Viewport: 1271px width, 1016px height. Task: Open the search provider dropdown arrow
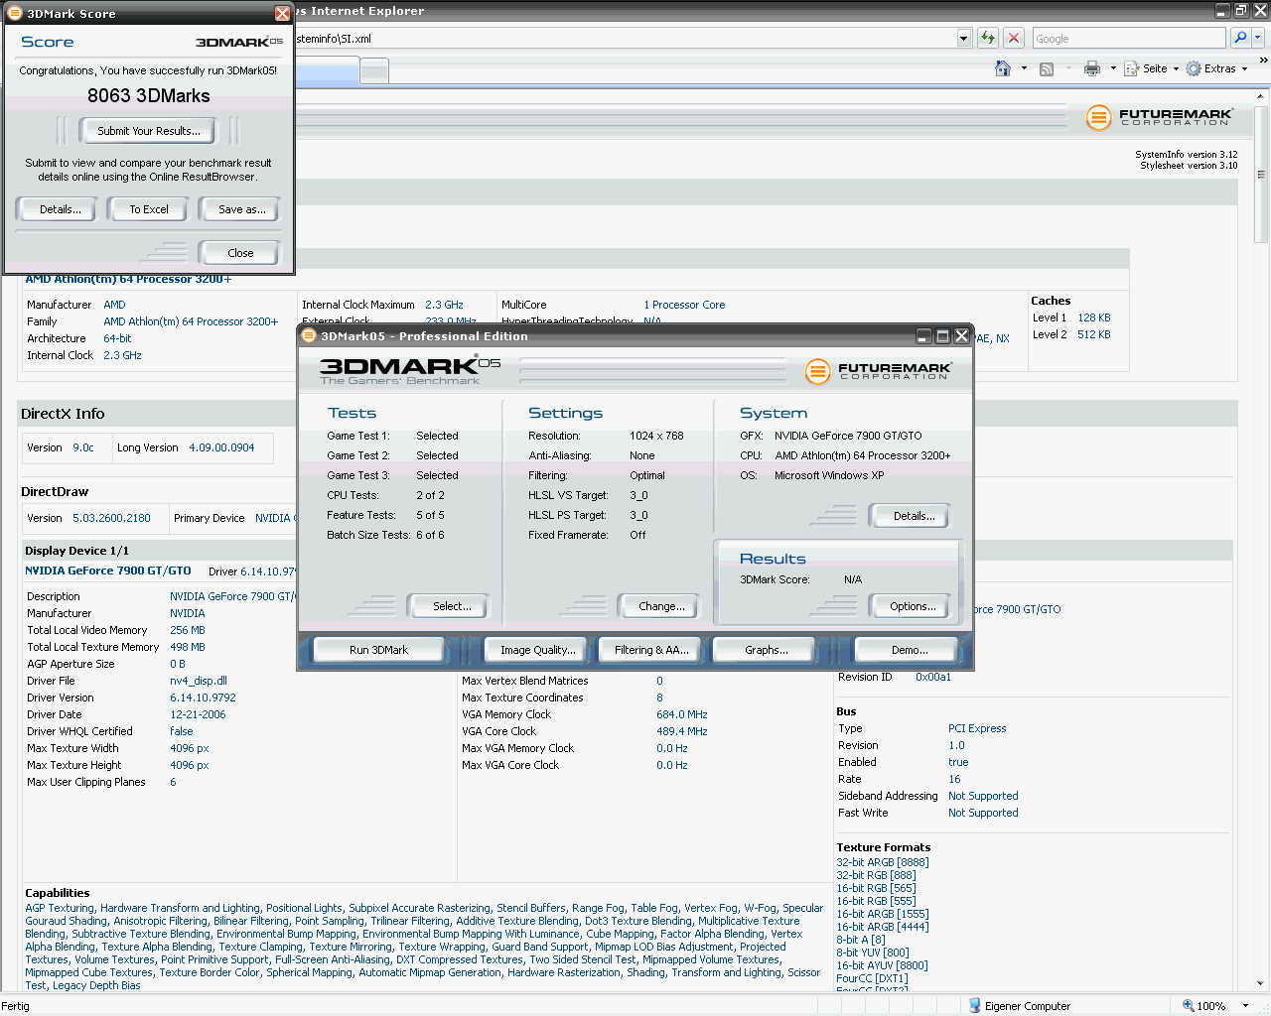click(1258, 38)
